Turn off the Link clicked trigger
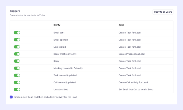 coord(17,47)
